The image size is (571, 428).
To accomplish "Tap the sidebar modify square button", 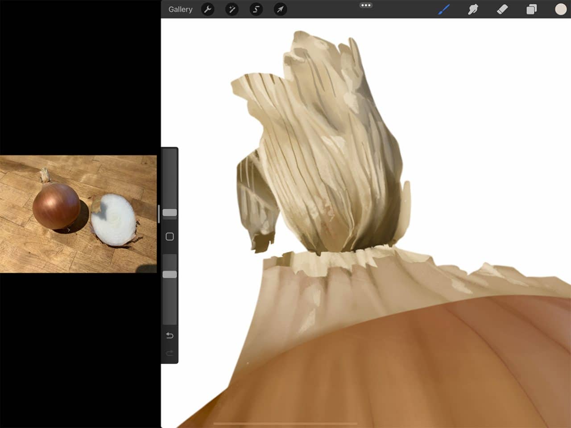I will click(x=169, y=236).
